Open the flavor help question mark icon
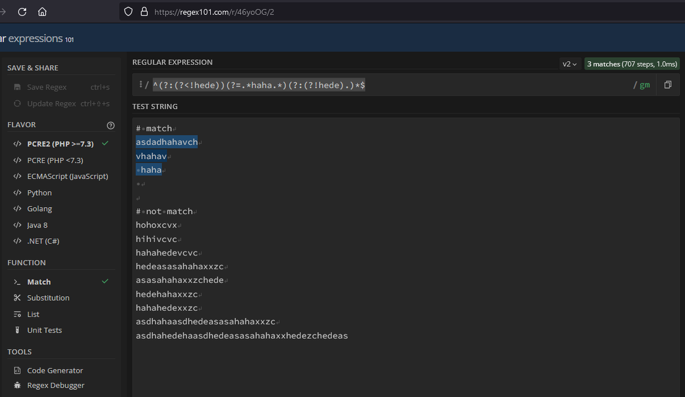 111,125
